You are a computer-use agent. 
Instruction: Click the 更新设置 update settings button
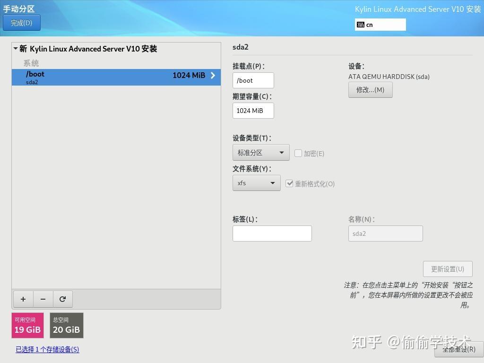447,268
